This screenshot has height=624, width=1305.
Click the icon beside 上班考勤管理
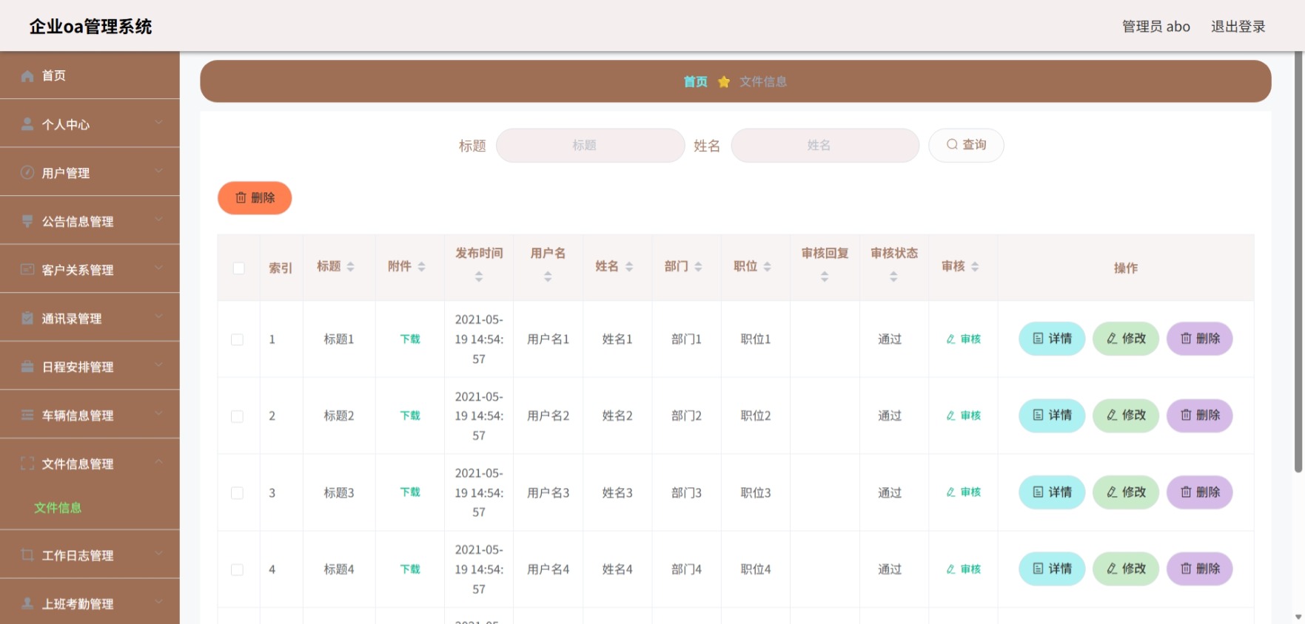tap(27, 603)
